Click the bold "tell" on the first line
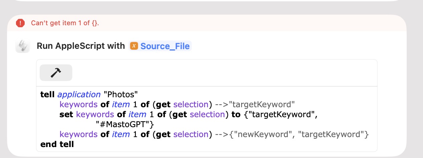This screenshot has height=158, width=423. pos(48,95)
